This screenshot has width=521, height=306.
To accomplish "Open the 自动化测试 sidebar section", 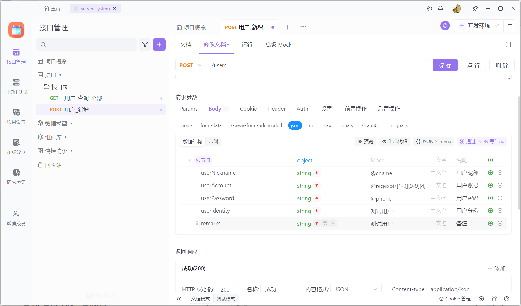I will click(16, 86).
